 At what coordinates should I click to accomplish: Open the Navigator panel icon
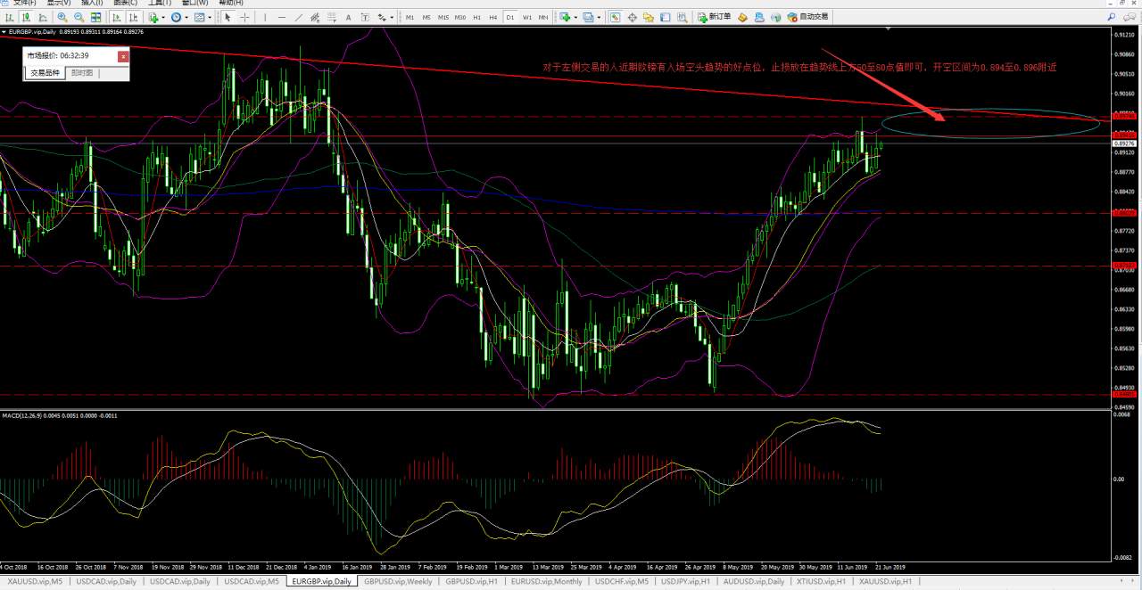[649, 17]
